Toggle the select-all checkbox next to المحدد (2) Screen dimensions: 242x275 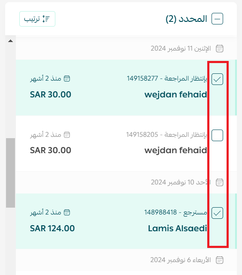point(217,19)
